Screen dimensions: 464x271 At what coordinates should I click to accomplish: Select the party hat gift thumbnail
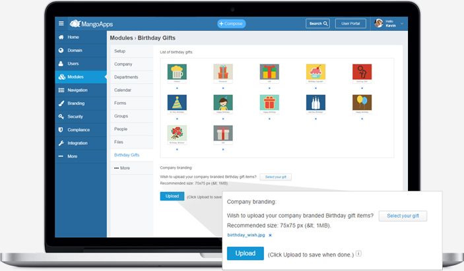coord(177,103)
